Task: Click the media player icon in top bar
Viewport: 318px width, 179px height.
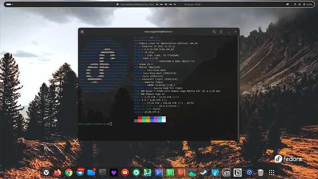Action: [117, 4]
